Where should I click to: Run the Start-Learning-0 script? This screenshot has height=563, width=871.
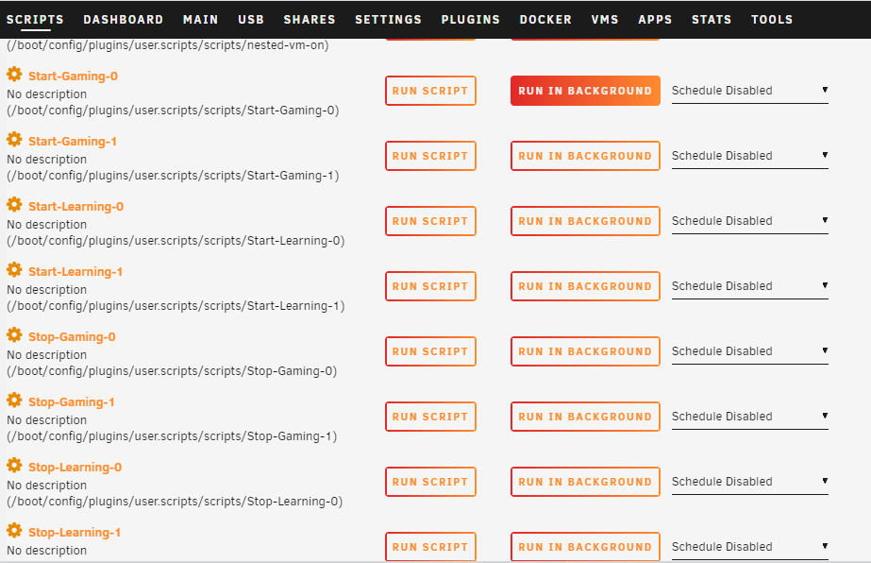pyautogui.click(x=430, y=221)
